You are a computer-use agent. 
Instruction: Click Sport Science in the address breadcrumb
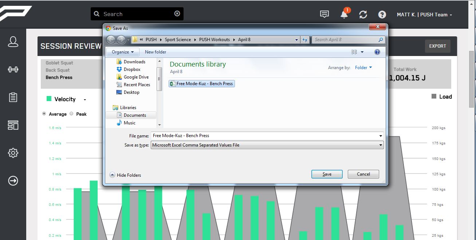coord(178,40)
